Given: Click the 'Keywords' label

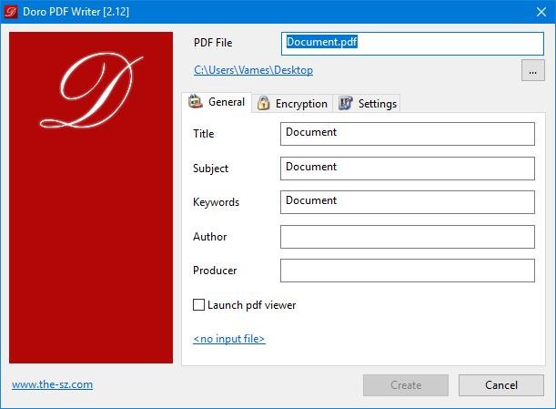Looking at the screenshot, I should [216, 202].
